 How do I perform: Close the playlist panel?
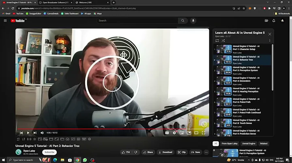click(x=270, y=34)
